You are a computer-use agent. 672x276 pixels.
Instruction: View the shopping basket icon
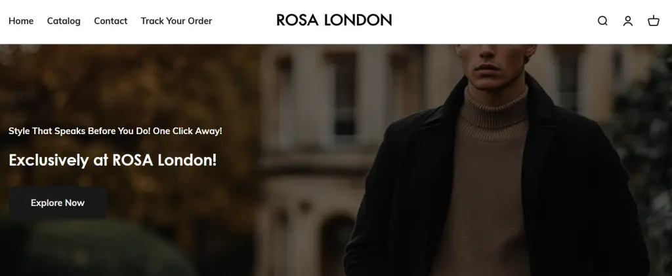653,21
